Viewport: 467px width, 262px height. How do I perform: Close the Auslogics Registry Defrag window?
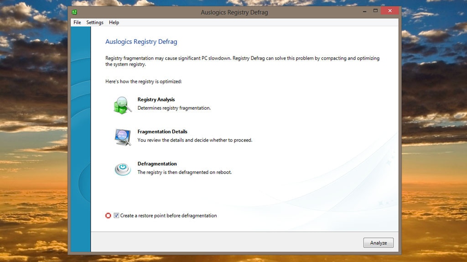[390, 11]
